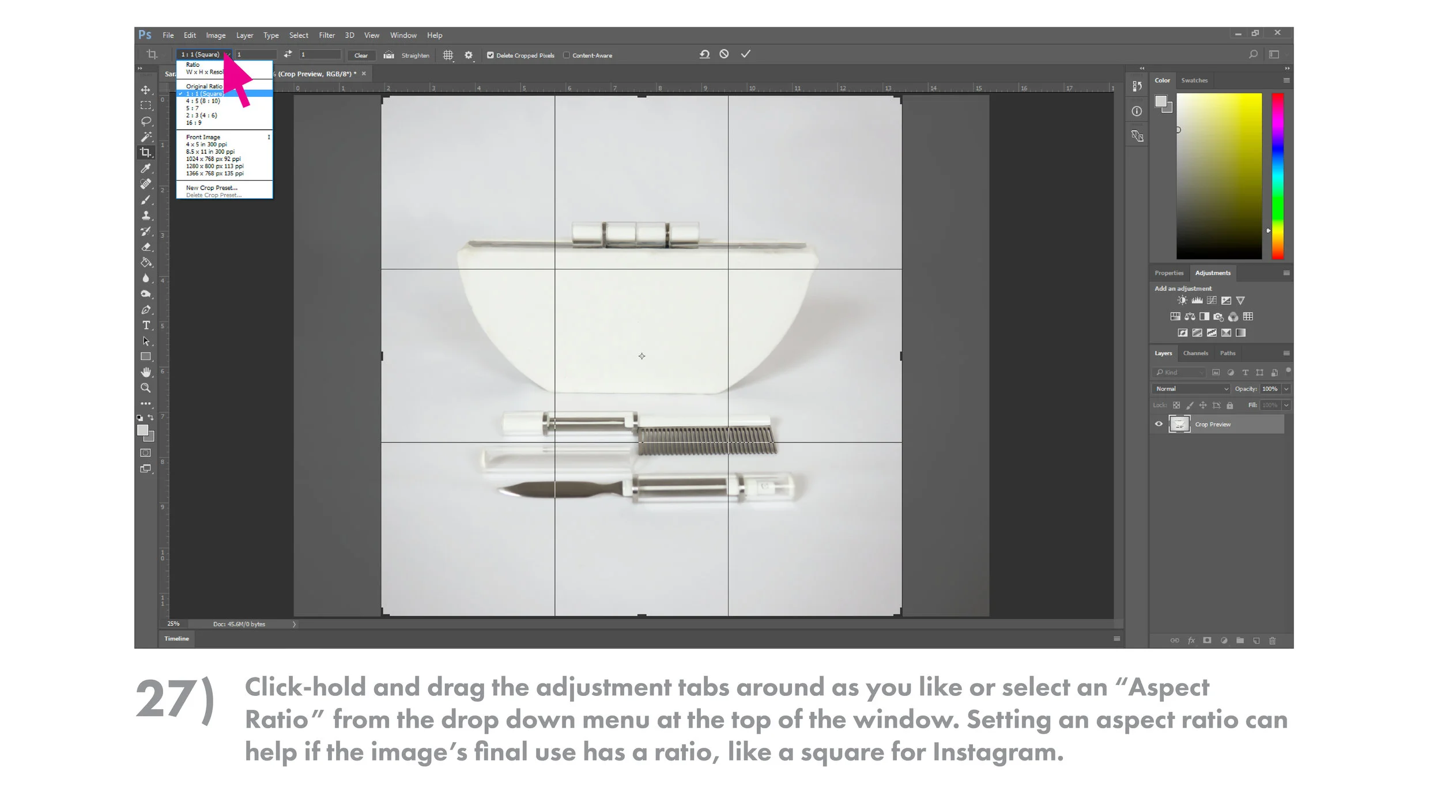The height and width of the screenshot is (810, 1441).
Task: Expand the document status info arrow
Action: (x=294, y=624)
